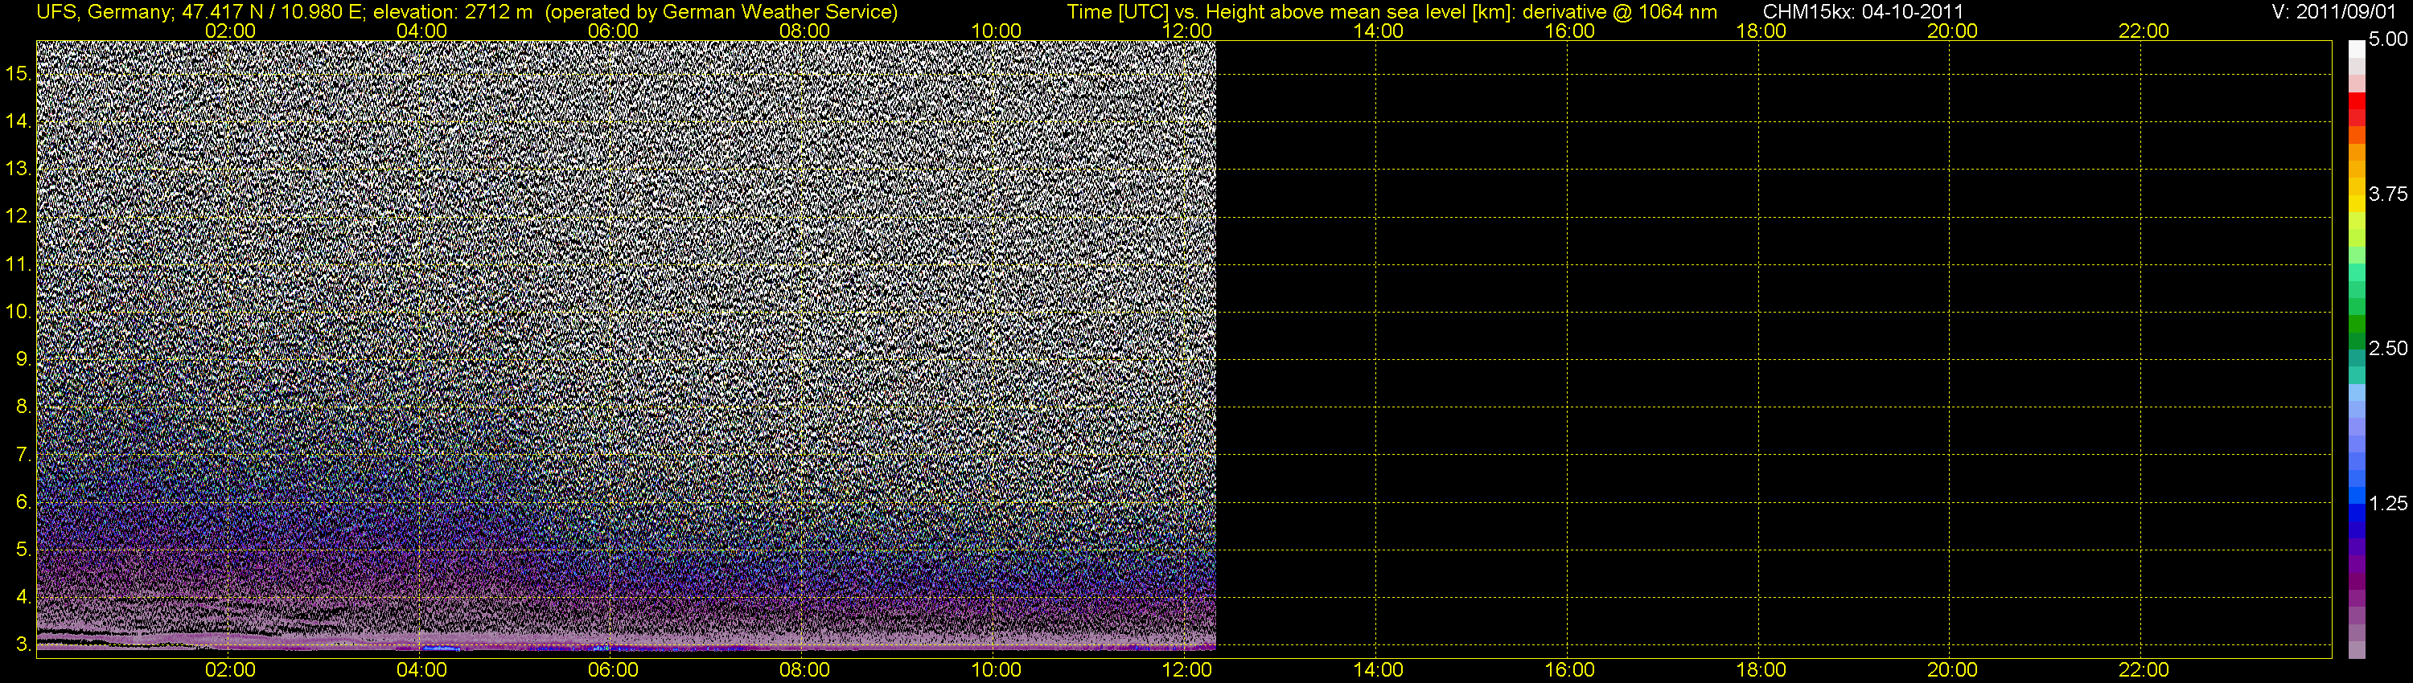Click the station title 'UFS, Germany; 47.417 N / 10.980 E'
Screen dimensions: 2413x683
pos(201,12)
